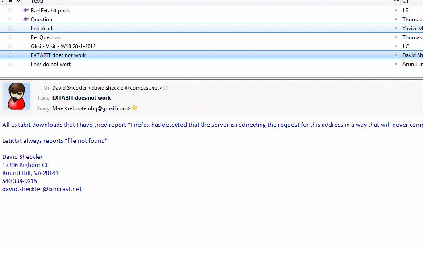Star the "Bad Extabit posts" message
The width and height of the screenshot is (423, 254).
10,11
